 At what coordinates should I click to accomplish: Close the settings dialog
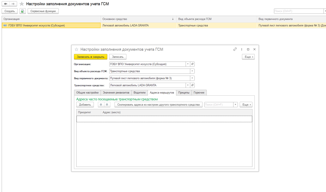click(x=254, y=49)
